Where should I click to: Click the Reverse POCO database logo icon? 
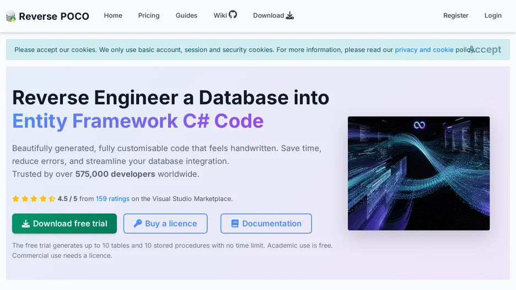[11, 16]
